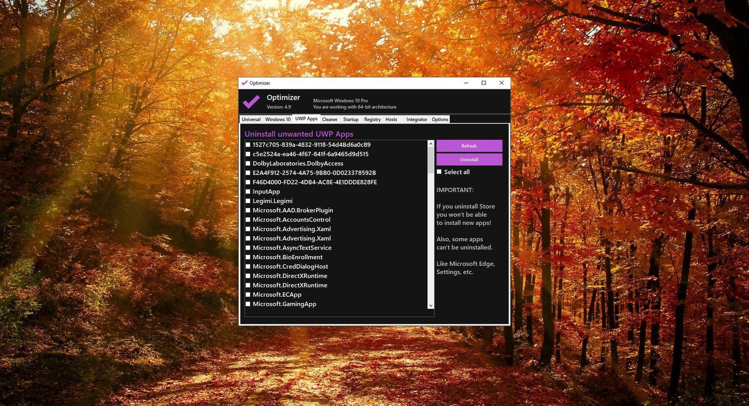Viewport: 749px width, 406px height.
Task: Click the Microsoft.GamingApp entry text
Action: point(284,304)
